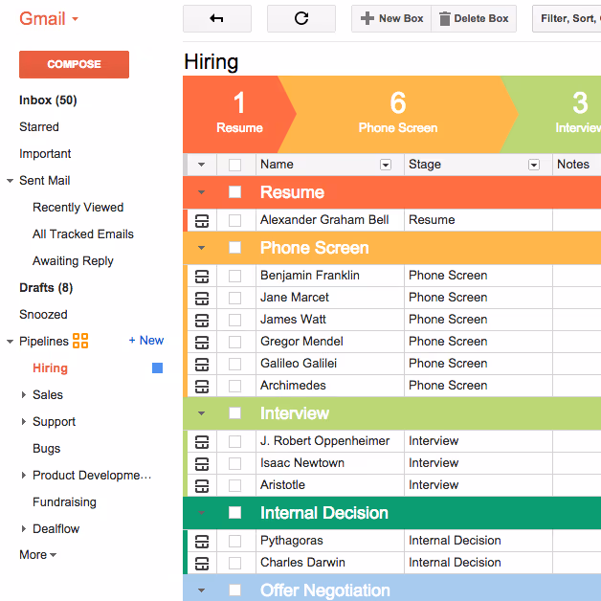Open box icon for Alexander Graham Bell
The image size is (601, 601).
point(202,220)
